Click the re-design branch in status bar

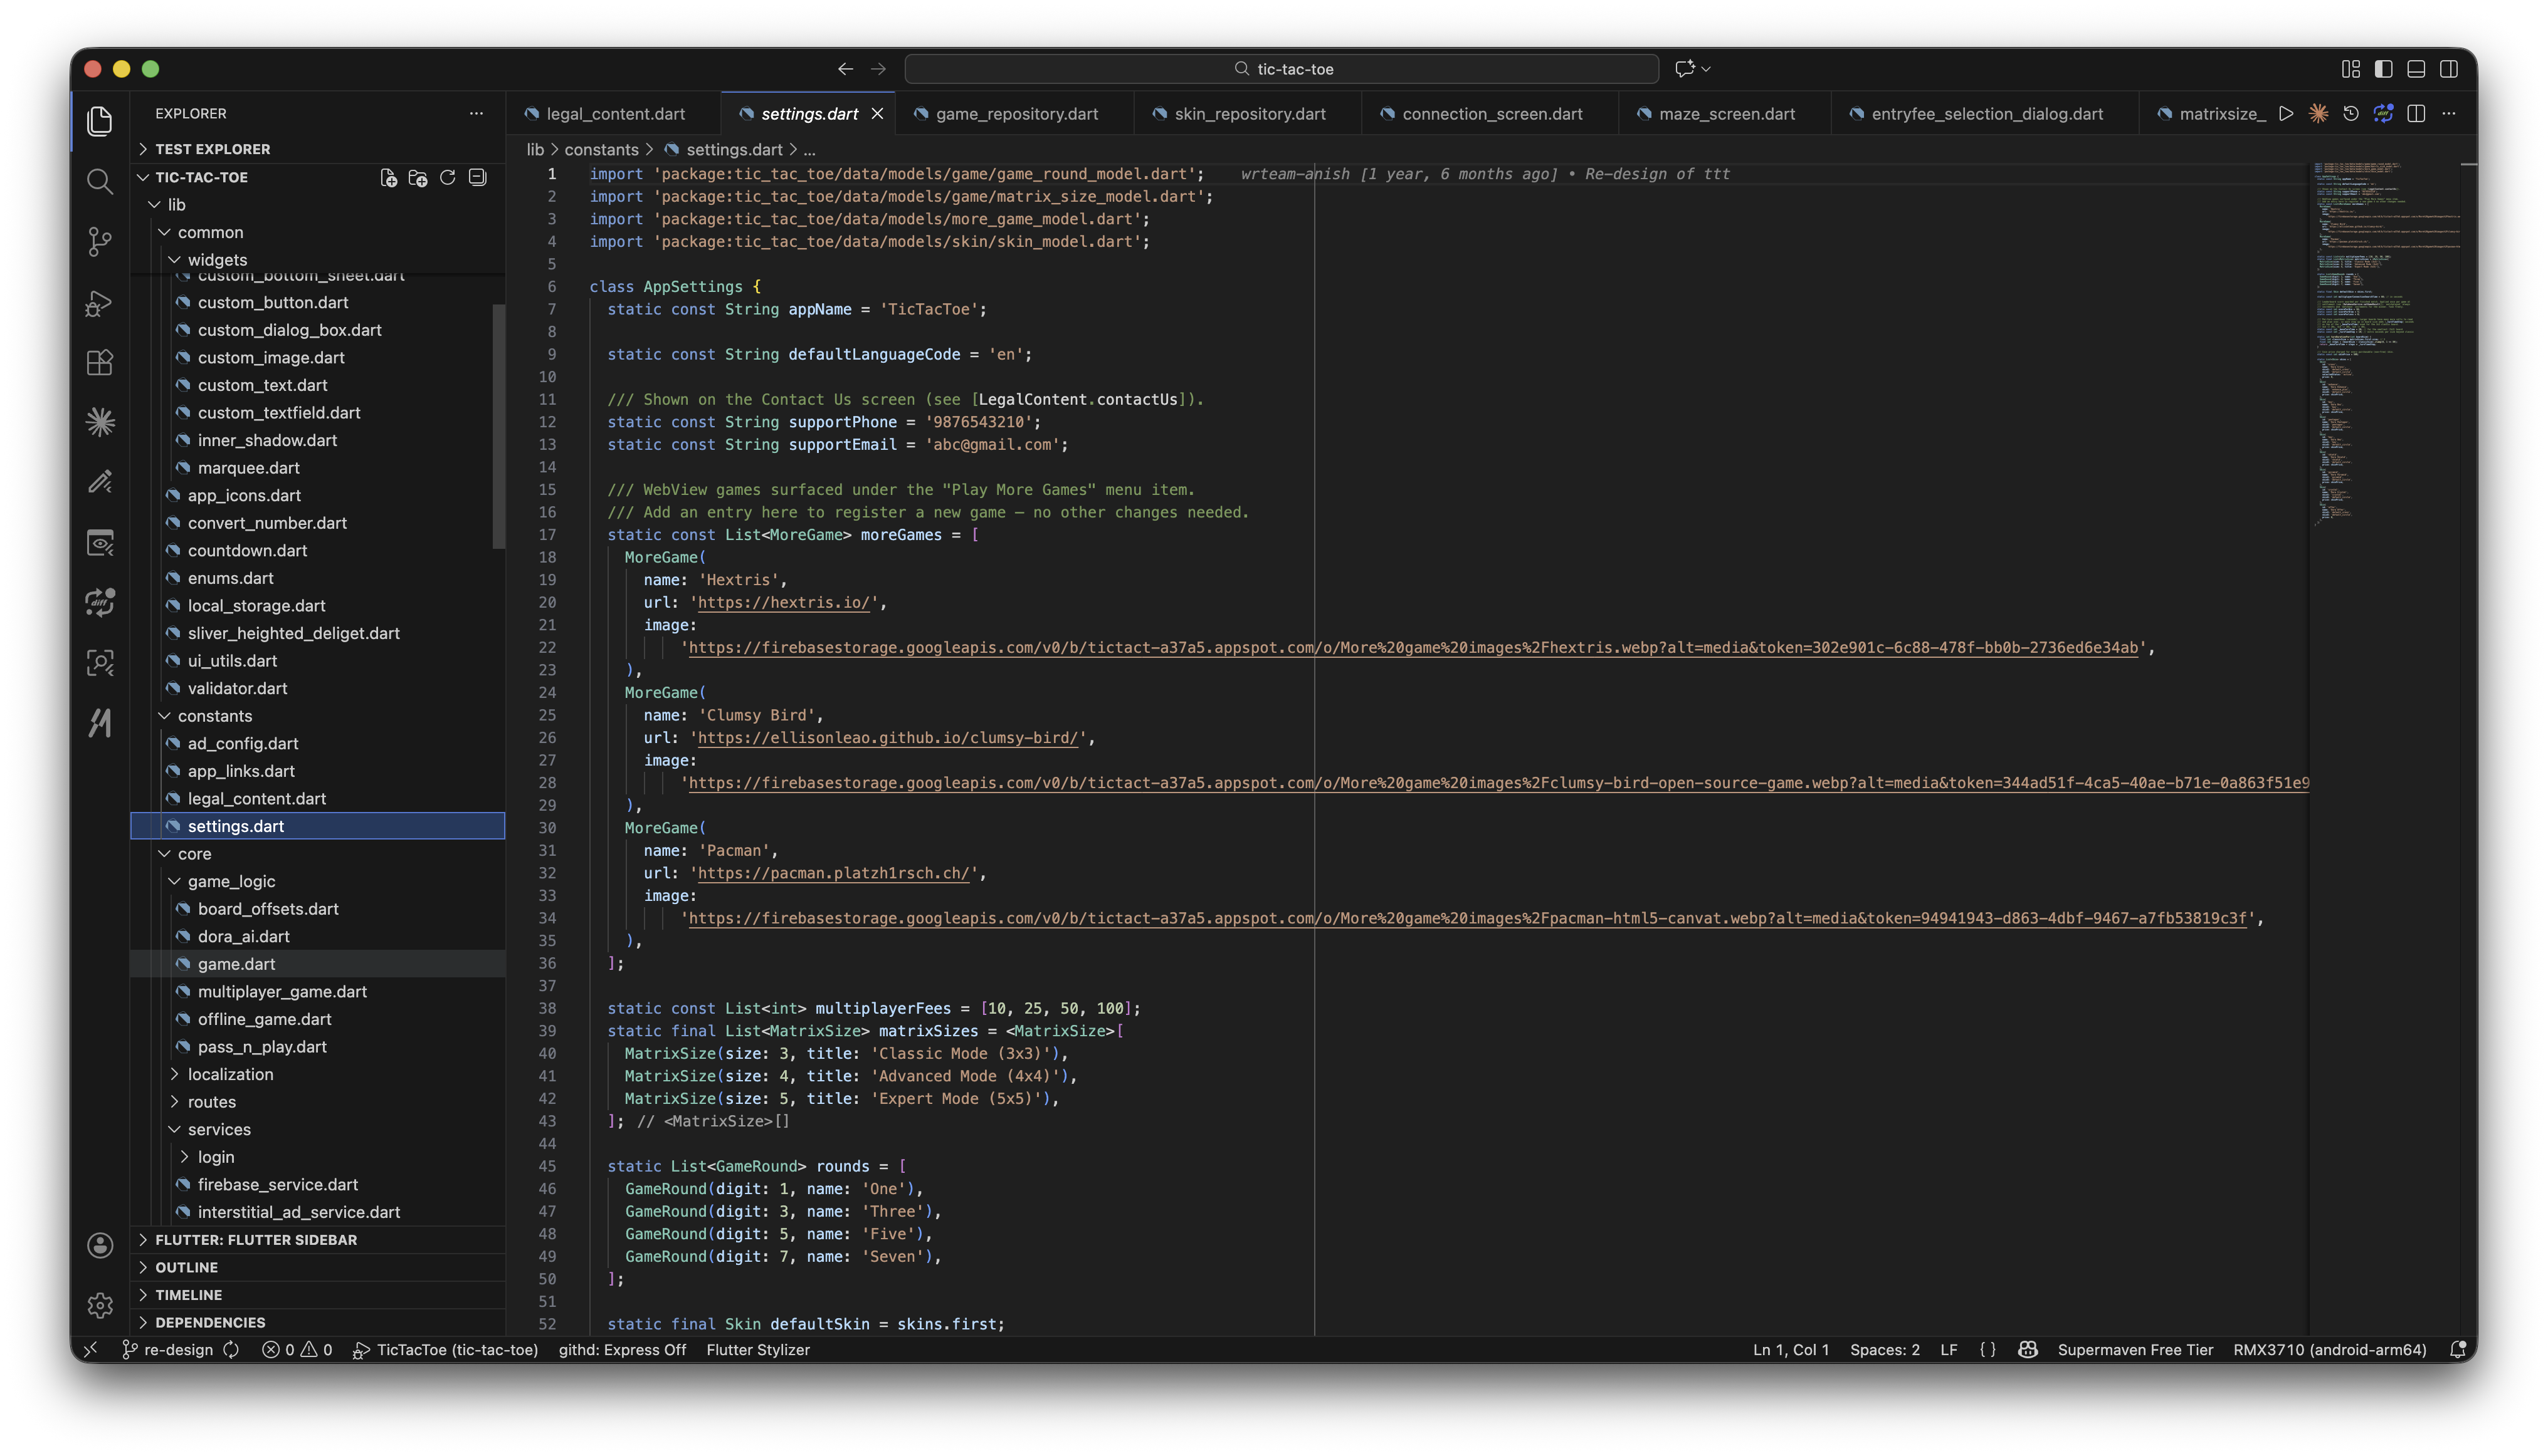click(167, 1350)
